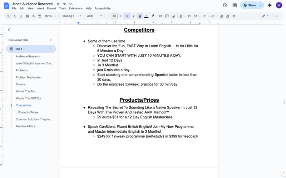The height and width of the screenshot is (178, 286).
Task: Add a new document tab
Action: (51, 40)
